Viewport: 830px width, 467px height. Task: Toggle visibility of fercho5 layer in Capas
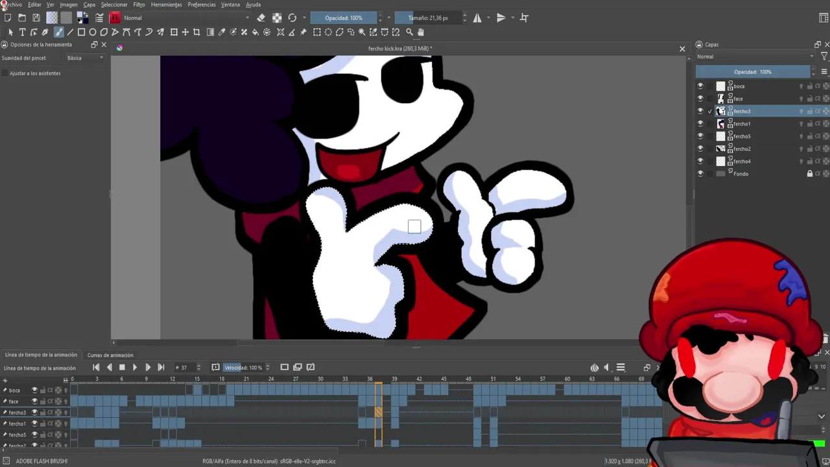700,136
